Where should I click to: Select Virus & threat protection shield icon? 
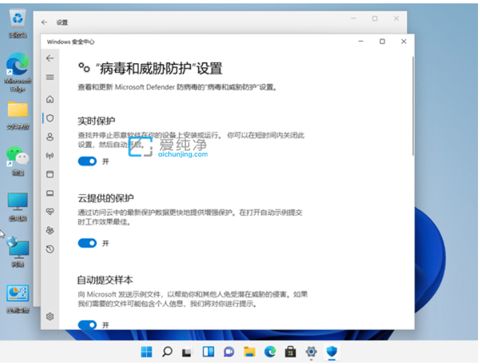tap(50, 118)
